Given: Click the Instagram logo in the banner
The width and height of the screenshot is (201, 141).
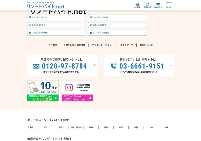Looking at the screenshot, I should [x=69, y=87].
